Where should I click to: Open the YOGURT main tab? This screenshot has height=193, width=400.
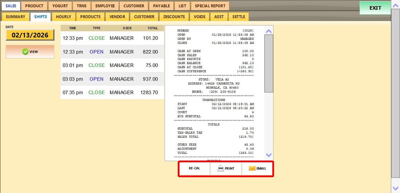[60, 6]
